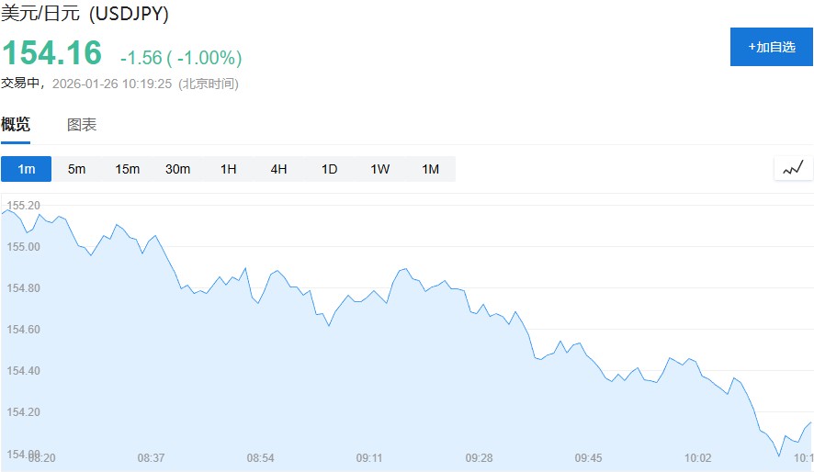
Task: Choose the 30m interval
Action: point(177,169)
